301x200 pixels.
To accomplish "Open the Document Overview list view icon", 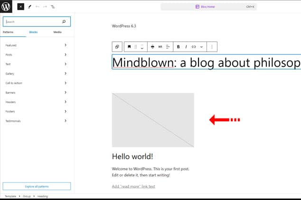I will (x=53, y=7).
